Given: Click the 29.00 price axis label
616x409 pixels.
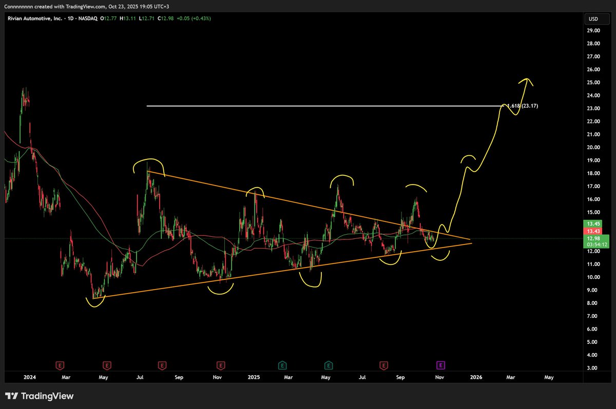Looking at the screenshot, I should [x=593, y=30].
